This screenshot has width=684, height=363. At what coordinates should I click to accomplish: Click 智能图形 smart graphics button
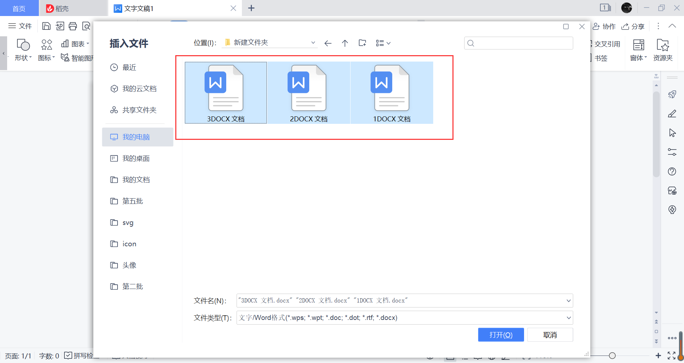[77, 58]
